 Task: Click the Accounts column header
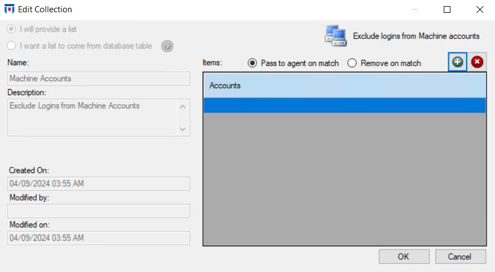click(344, 85)
